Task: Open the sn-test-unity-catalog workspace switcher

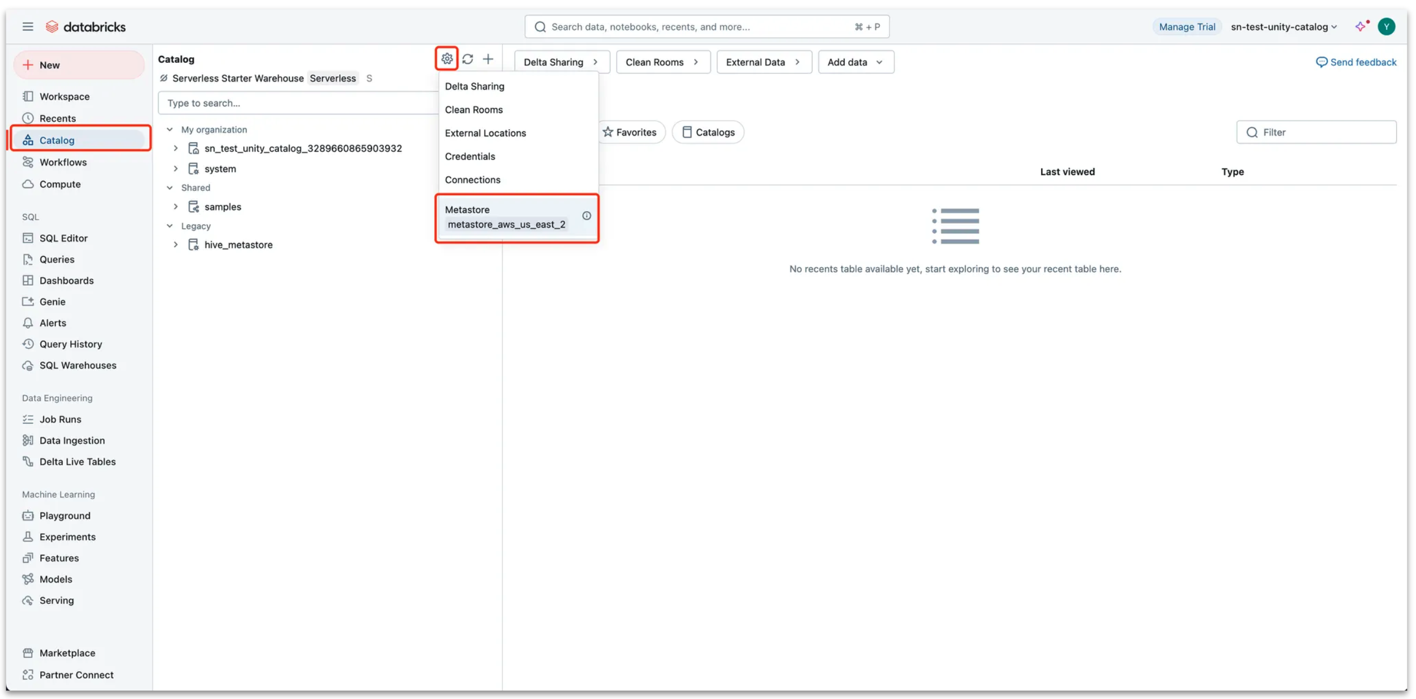Action: pos(1283,27)
